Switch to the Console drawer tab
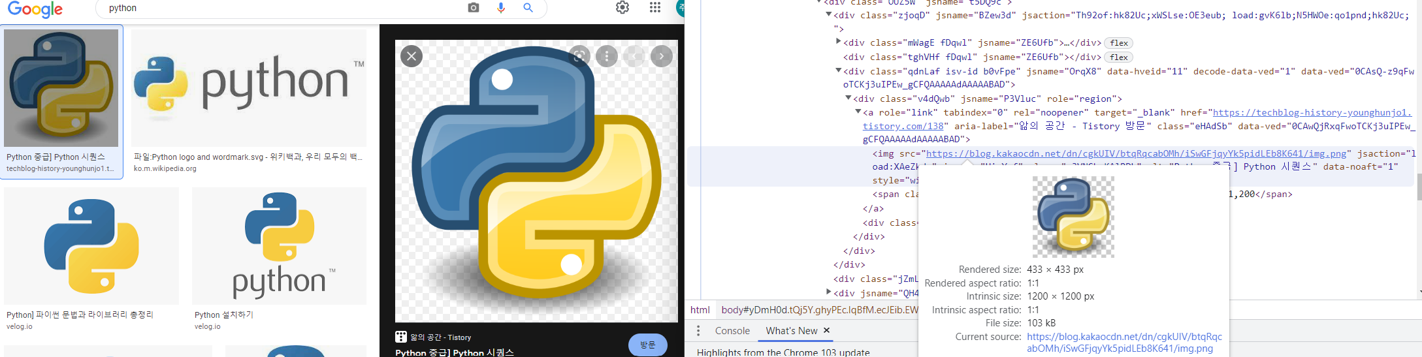1422x357 pixels. (x=732, y=331)
